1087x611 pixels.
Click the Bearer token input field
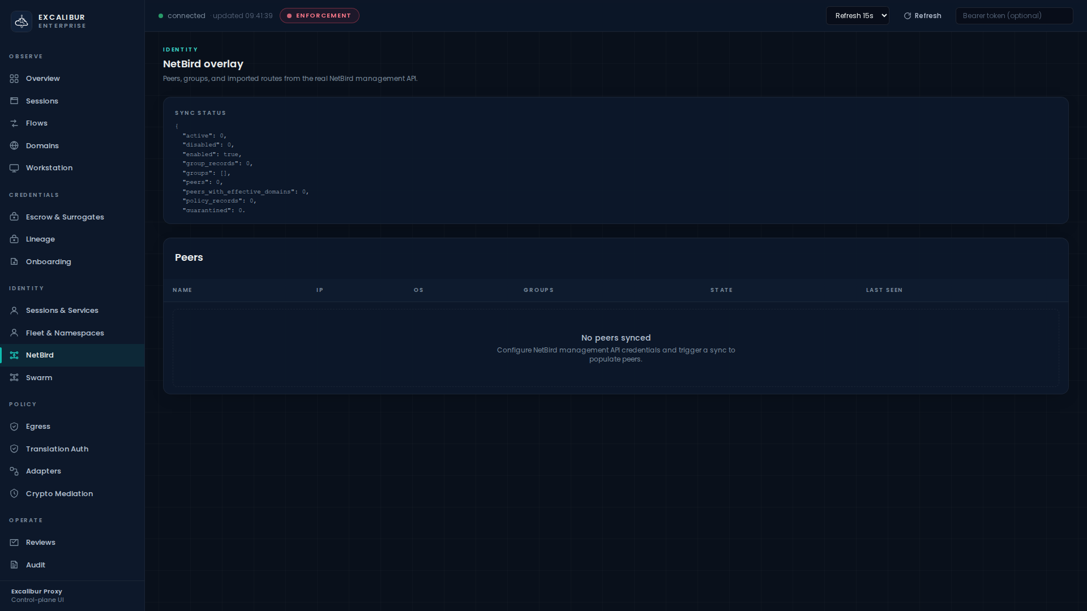(1013, 16)
